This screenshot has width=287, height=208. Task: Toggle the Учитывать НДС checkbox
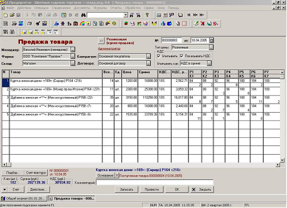click(159, 56)
